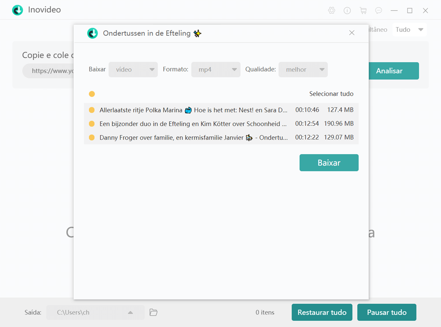Expand the Saída output path dropdown
Screen dimensions: 441x327
130,312
